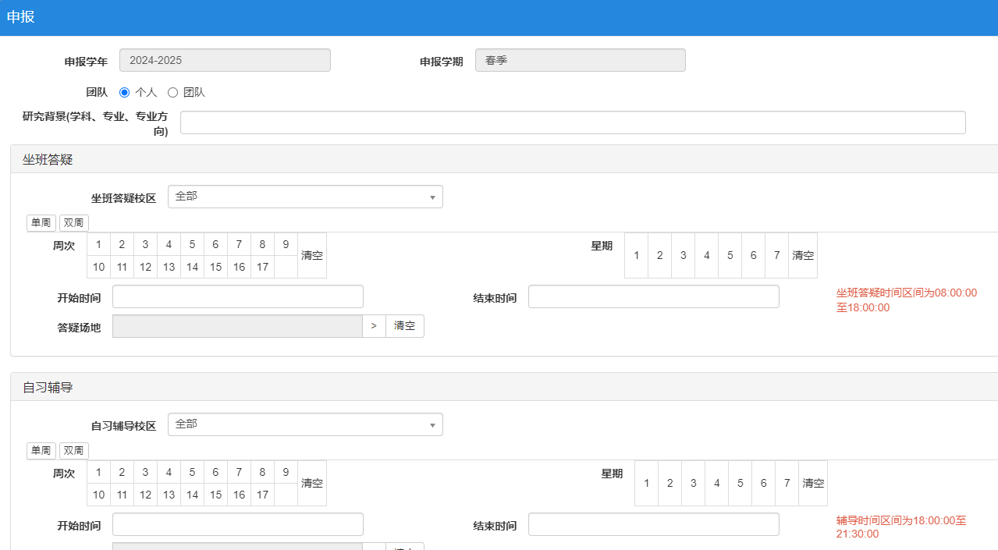Select weekday 6 in 自习辅导 星期 row
The image size is (998, 550).
click(x=763, y=483)
